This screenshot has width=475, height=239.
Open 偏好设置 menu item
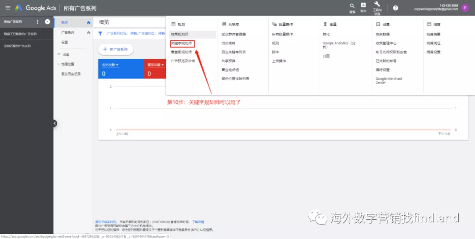click(383, 70)
